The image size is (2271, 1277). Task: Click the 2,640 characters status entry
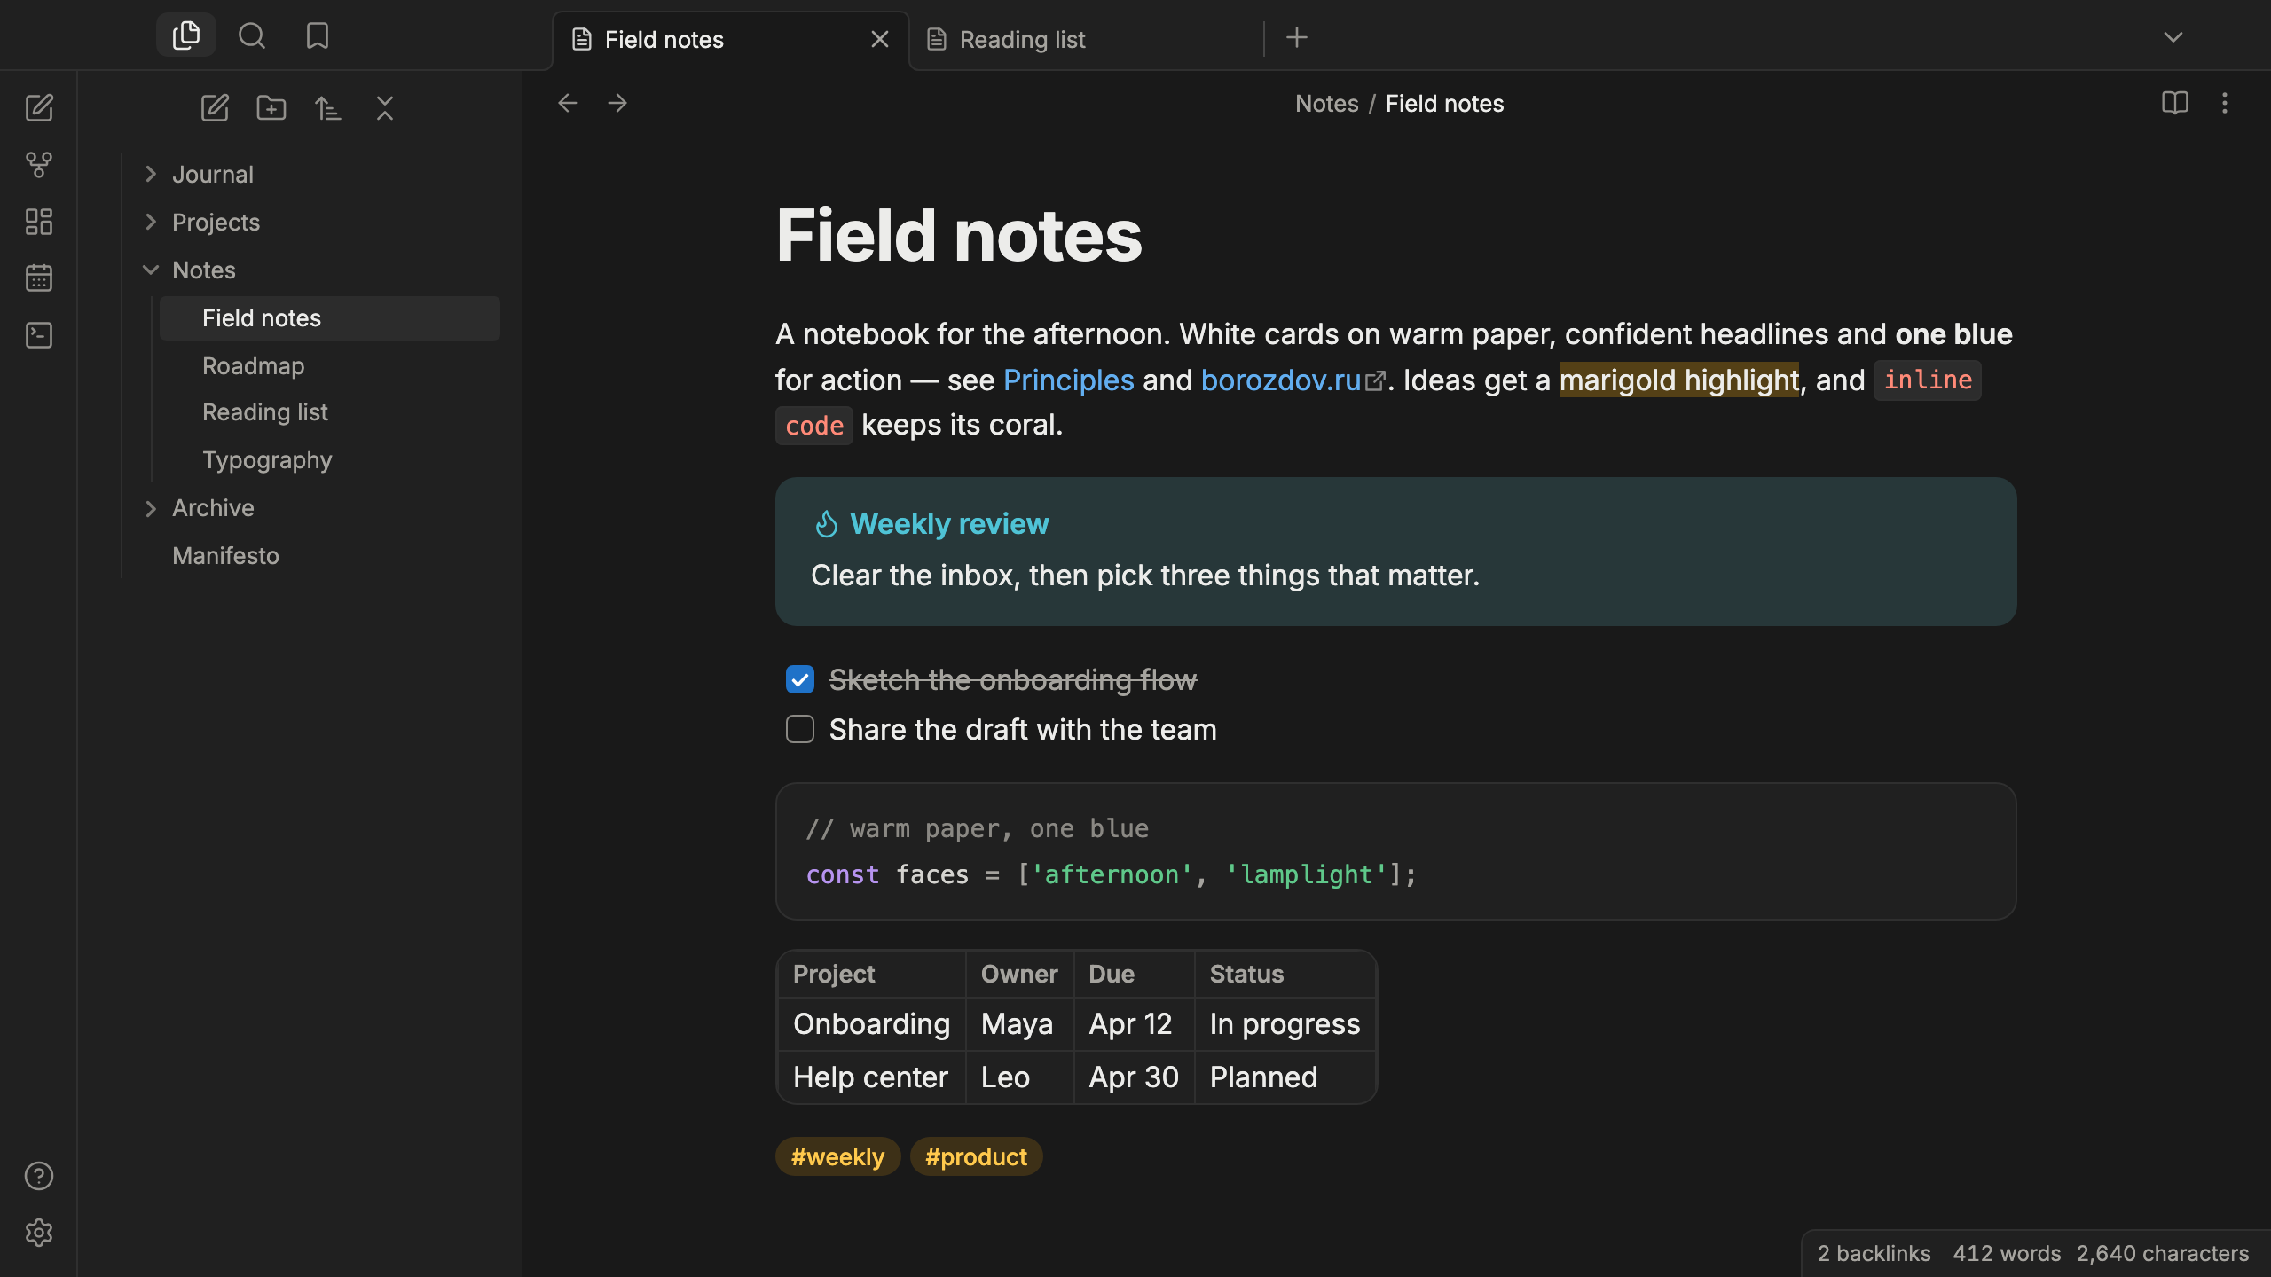coord(2163,1253)
